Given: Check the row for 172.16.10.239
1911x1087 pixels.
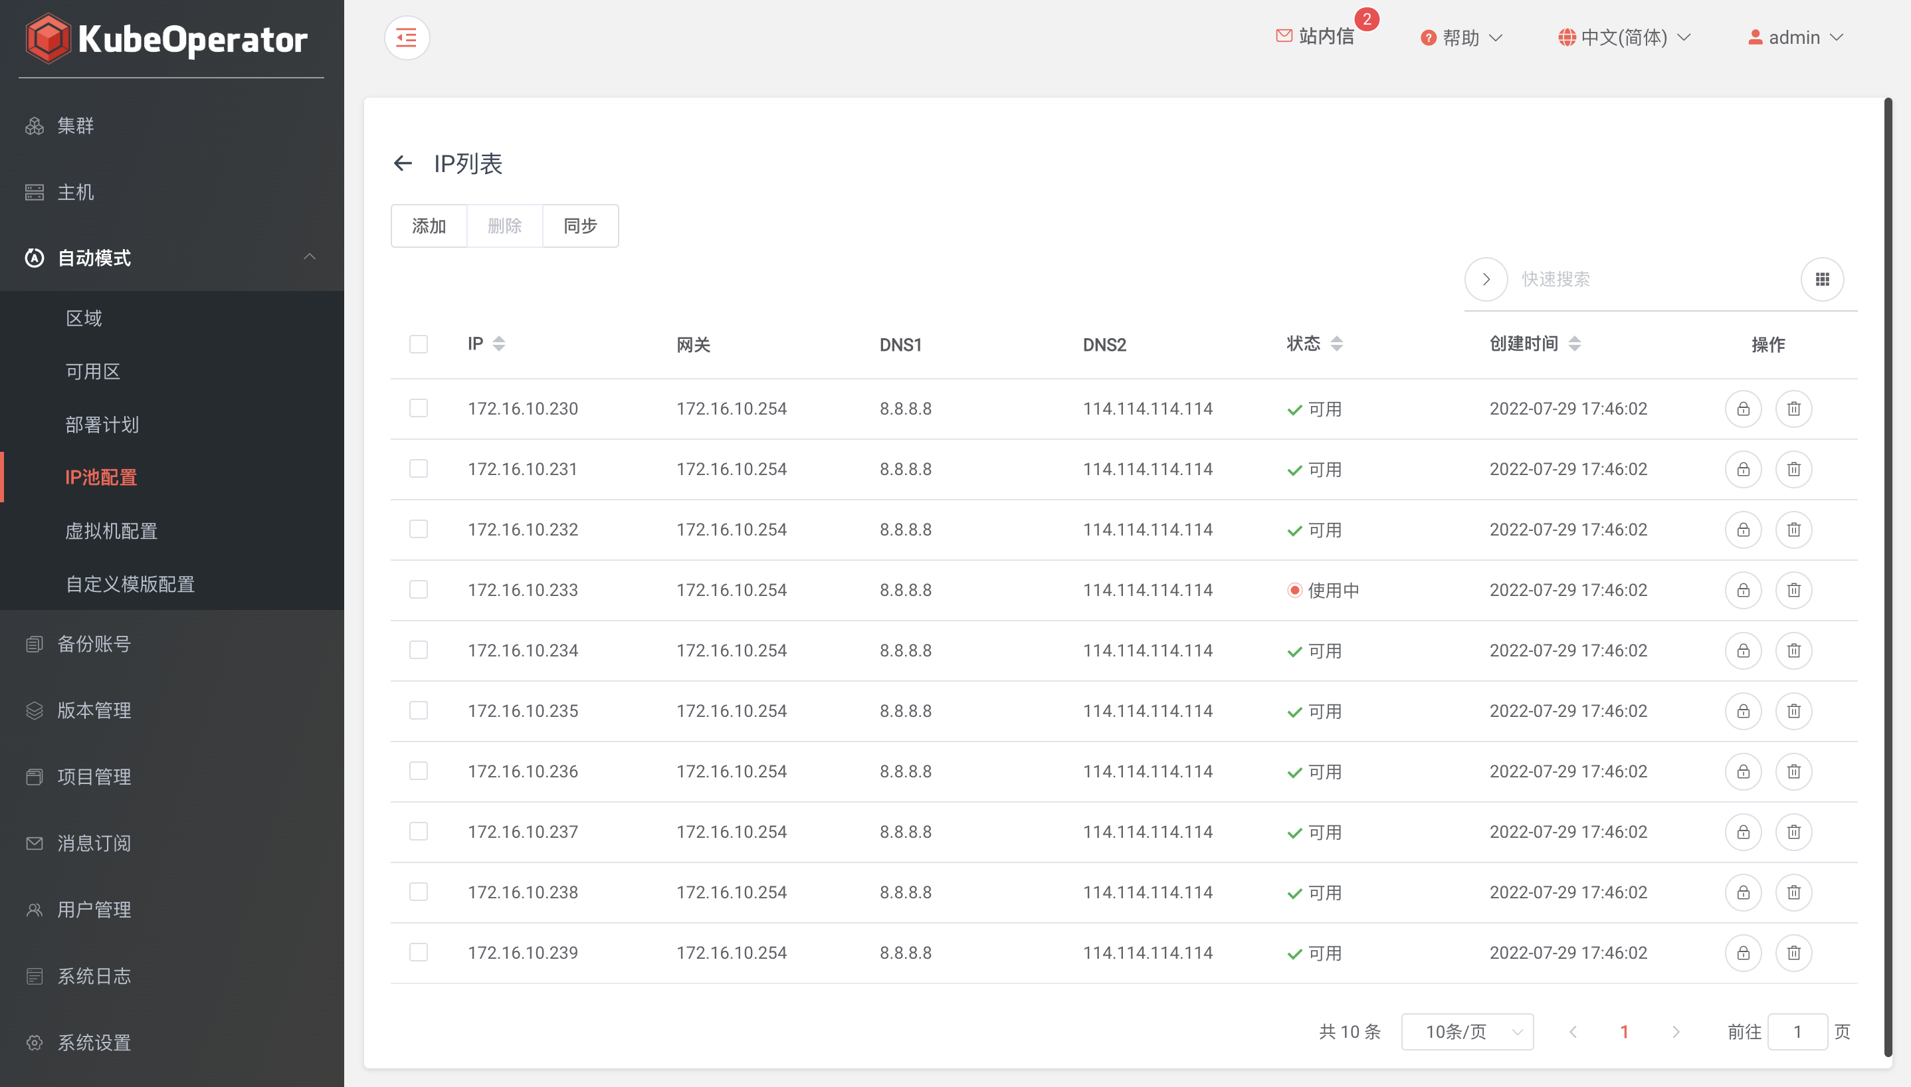Looking at the screenshot, I should tap(418, 953).
